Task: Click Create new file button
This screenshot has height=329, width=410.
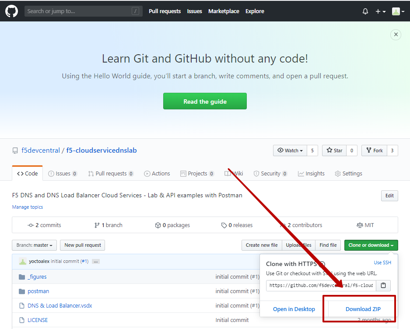Action: [262, 245]
